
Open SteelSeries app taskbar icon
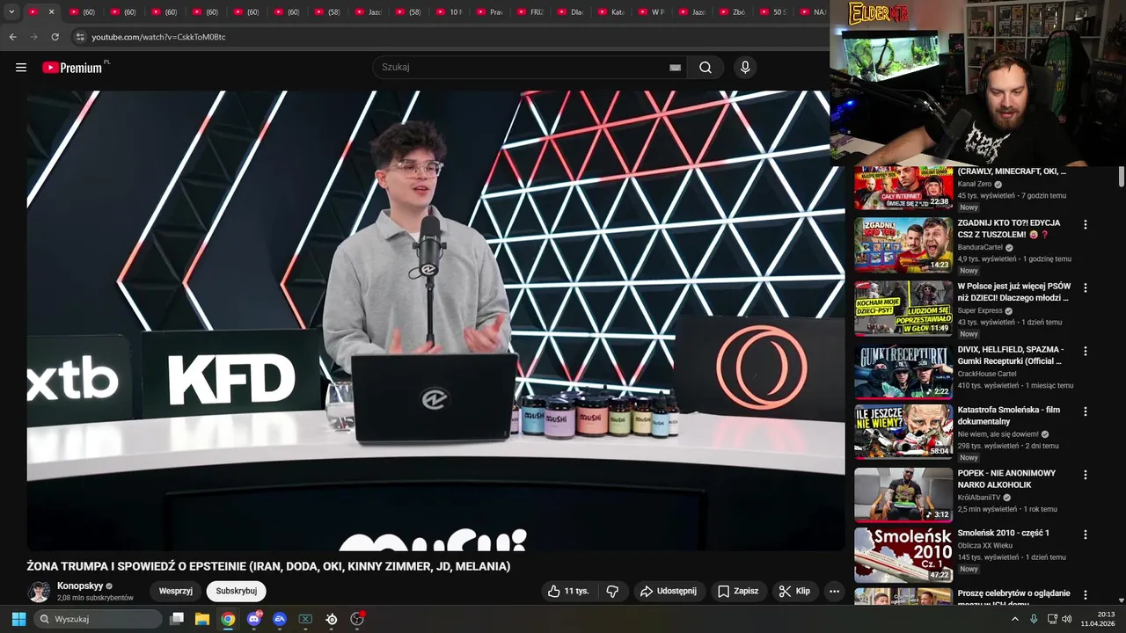(x=332, y=619)
